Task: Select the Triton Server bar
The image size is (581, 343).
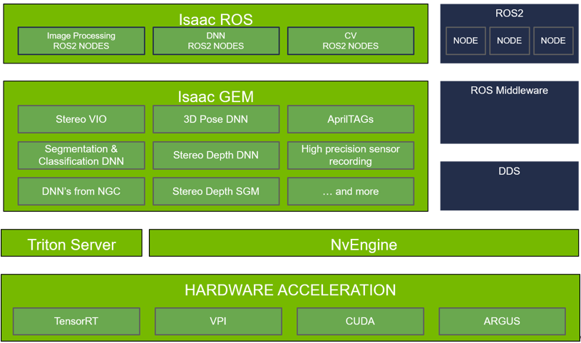Action: (71, 243)
